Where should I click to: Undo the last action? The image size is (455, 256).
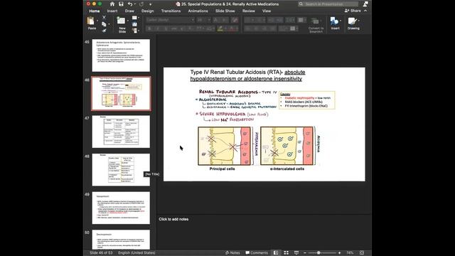point(130,4)
